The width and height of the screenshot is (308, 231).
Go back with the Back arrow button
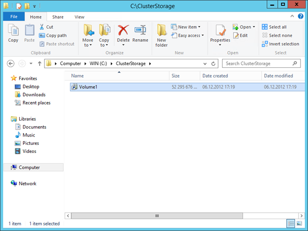click(x=10, y=63)
